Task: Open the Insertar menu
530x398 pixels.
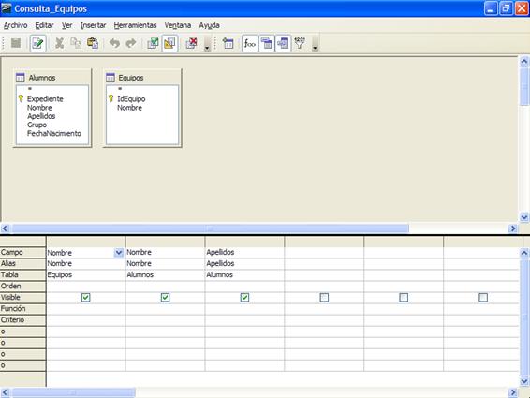Action: [93, 25]
